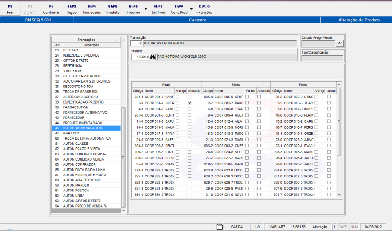The height and width of the screenshot is (231, 392).
Task: Open CtF10 +Funções toolbar item
Action: click(204, 10)
